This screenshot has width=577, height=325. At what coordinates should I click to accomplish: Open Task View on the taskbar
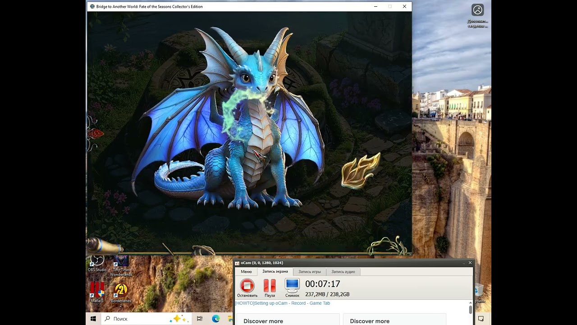tap(200, 319)
